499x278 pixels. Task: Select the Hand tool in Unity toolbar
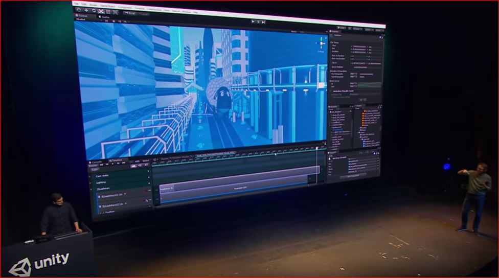click(x=79, y=10)
